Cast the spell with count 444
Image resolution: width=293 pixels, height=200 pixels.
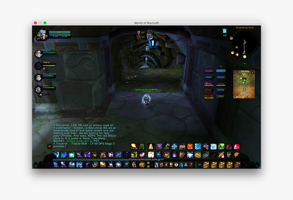click(119, 165)
